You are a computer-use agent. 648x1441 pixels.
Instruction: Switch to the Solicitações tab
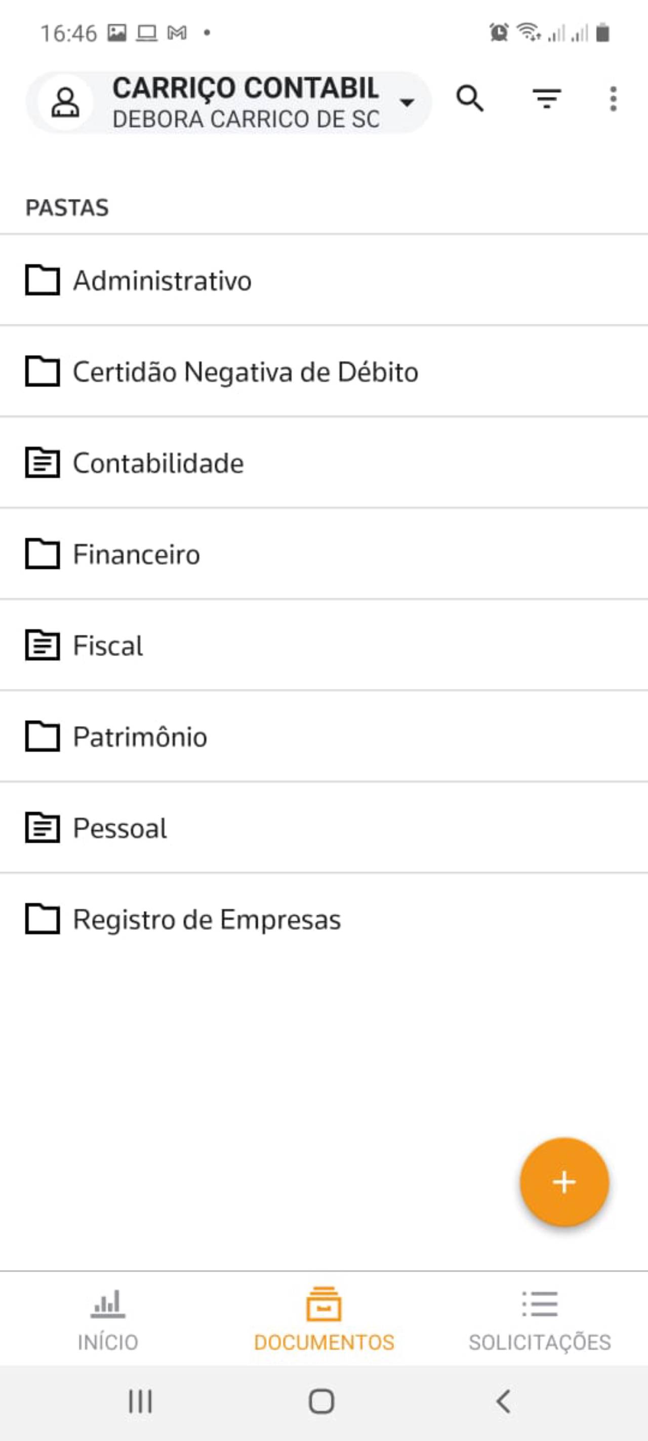[540, 1318]
